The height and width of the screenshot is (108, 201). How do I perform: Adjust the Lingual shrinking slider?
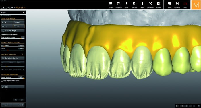tap(13, 78)
